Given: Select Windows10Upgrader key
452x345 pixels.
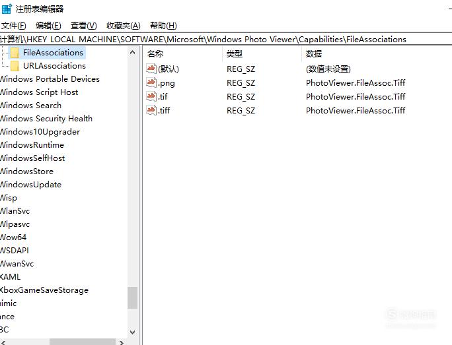Looking at the screenshot, I should point(40,132).
